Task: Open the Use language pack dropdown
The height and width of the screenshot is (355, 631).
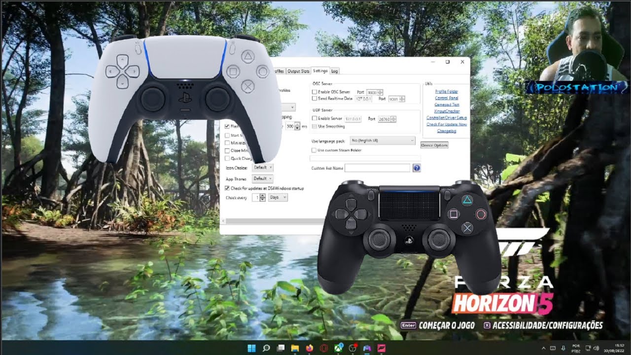Action: point(383,141)
